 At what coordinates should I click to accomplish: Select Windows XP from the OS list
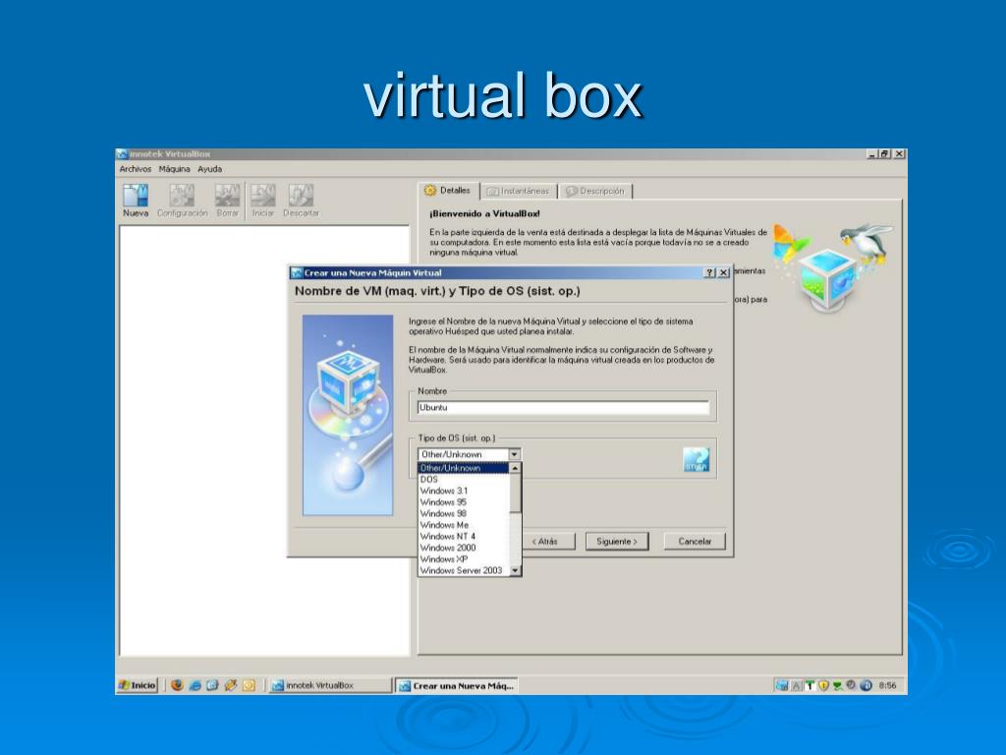[464, 559]
